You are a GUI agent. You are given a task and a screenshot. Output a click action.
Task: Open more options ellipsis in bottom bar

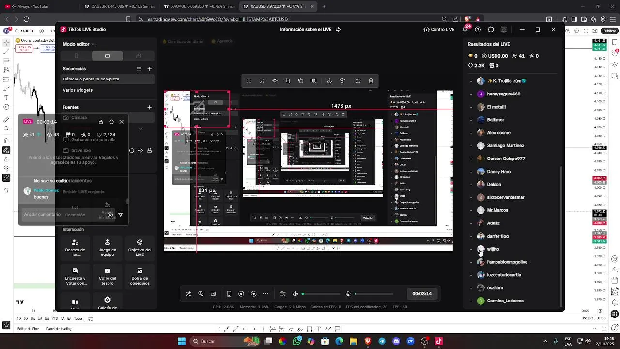point(265,294)
